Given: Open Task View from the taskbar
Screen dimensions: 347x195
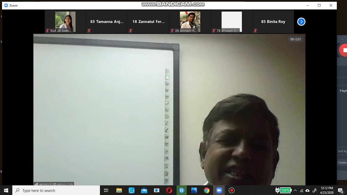Looking at the screenshot, I should 106,190.
